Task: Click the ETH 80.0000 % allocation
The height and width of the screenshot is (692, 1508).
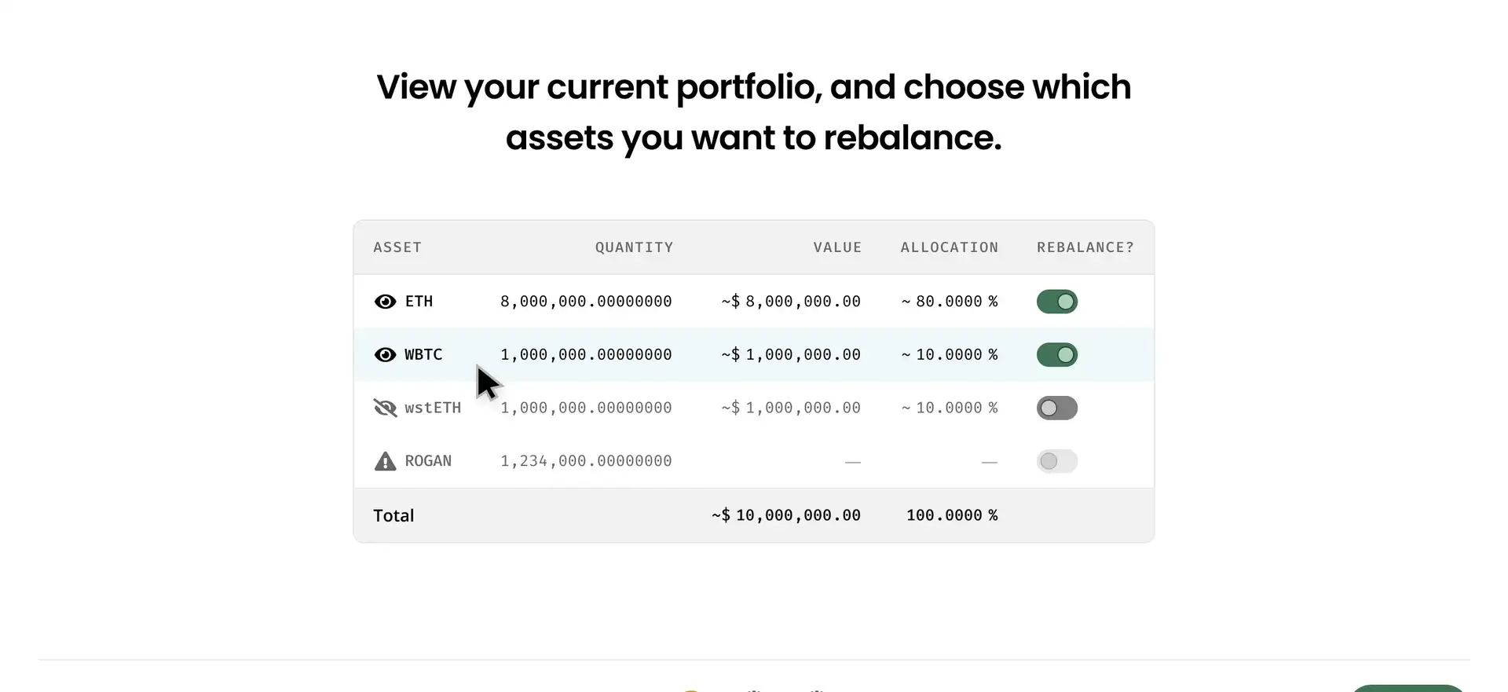Action: pyautogui.click(x=950, y=302)
